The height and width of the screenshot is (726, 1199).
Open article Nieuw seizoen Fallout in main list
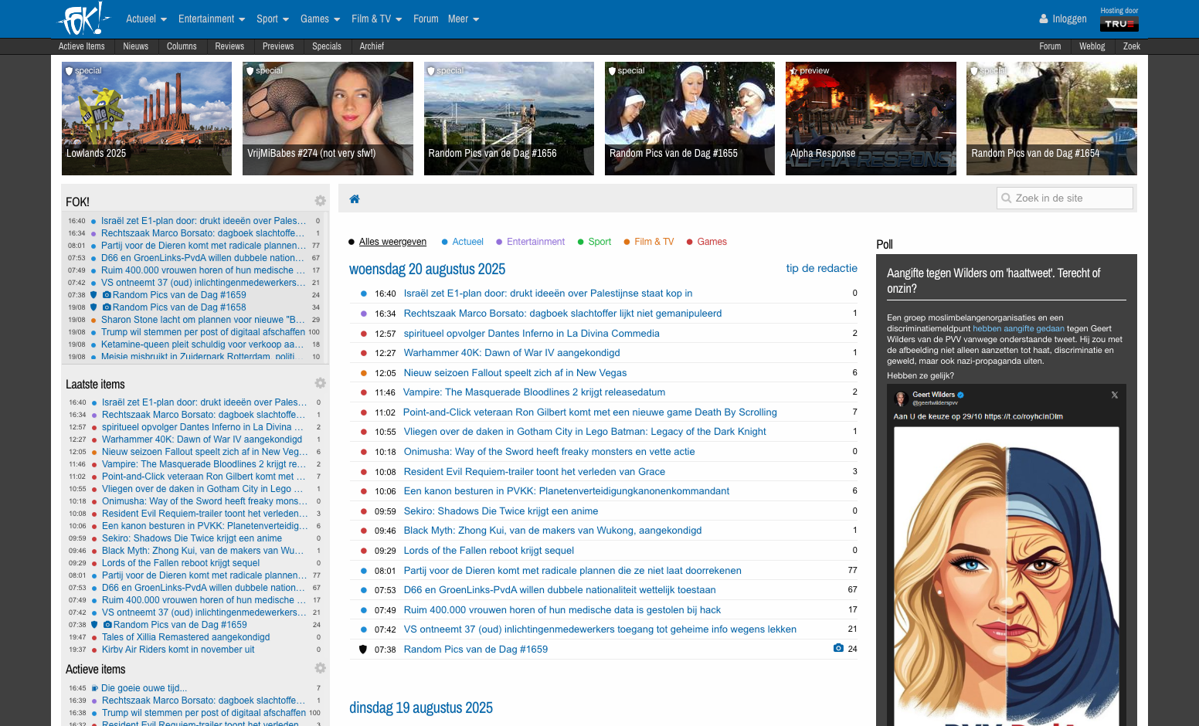pyautogui.click(x=515, y=372)
